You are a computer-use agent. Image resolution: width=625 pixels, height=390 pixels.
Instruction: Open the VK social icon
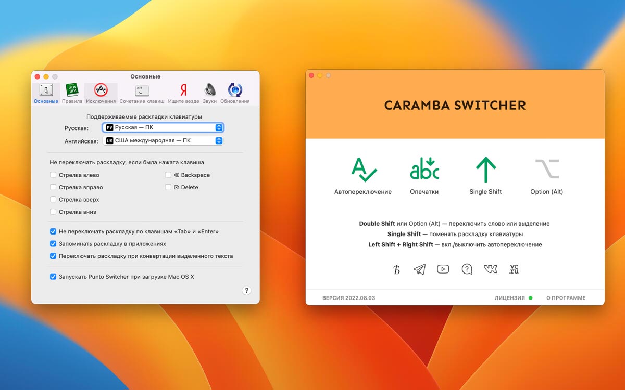click(x=491, y=269)
